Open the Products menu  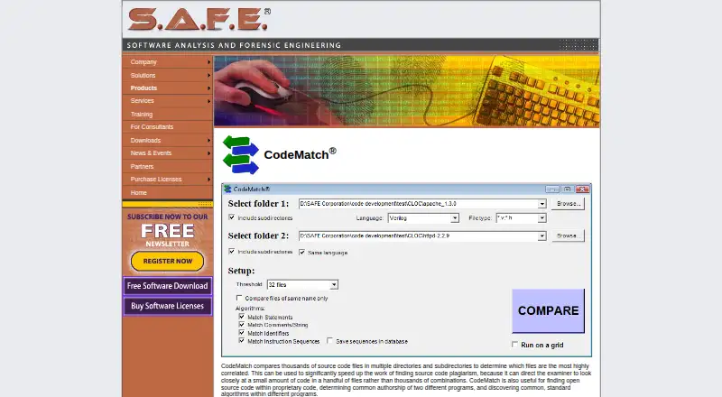(x=167, y=88)
